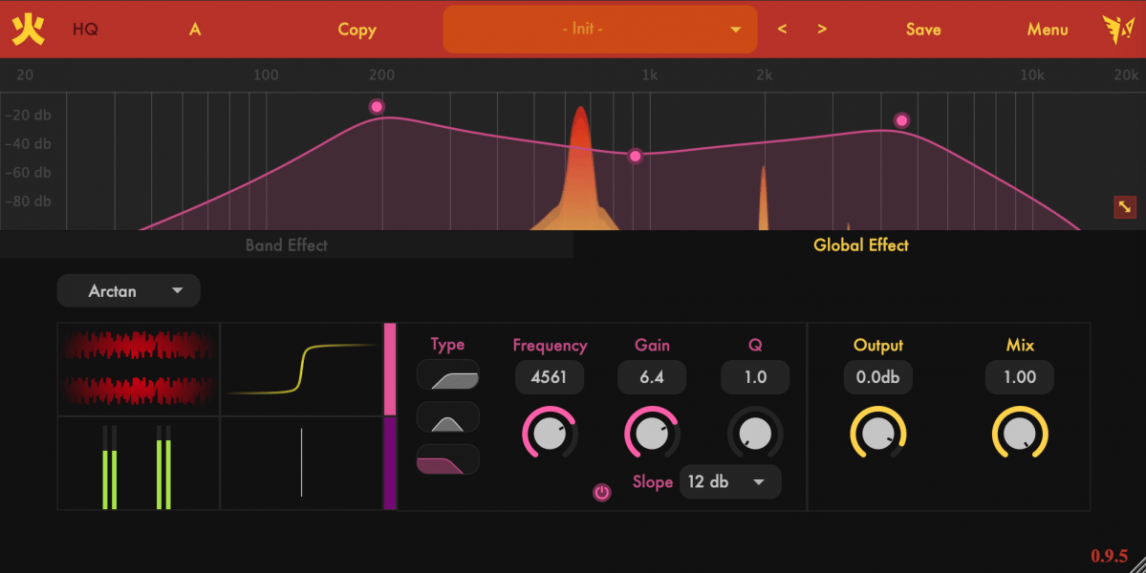
Task: Click the distortion transfer curve display
Action: click(301, 370)
